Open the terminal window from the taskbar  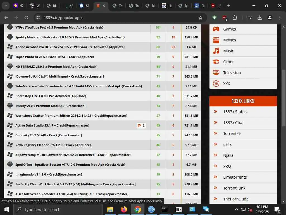coord(165,209)
